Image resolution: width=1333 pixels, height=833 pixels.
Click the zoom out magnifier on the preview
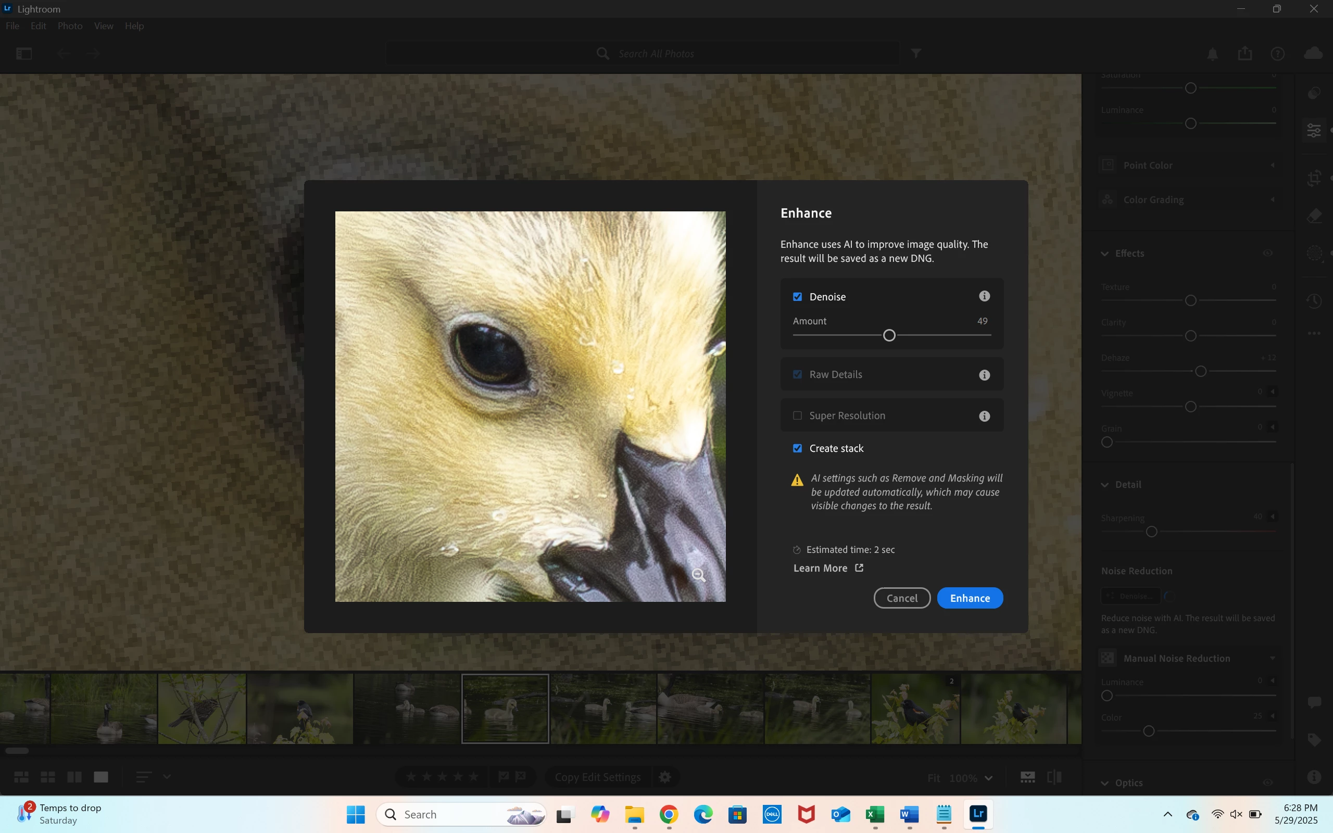[698, 575]
